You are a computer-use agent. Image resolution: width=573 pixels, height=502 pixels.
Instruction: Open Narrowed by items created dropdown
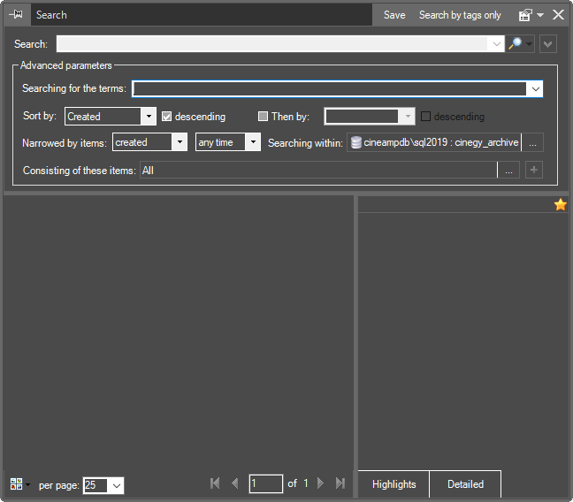tap(180, 142)
